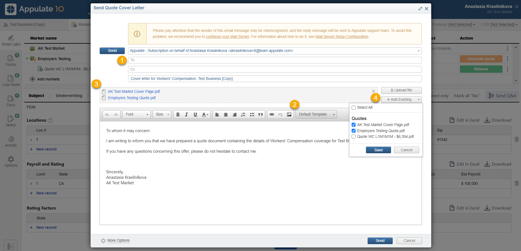The width and height of the screenshot is (521, 251).
Task: Center align the text
Action: [x=226, y=115]
